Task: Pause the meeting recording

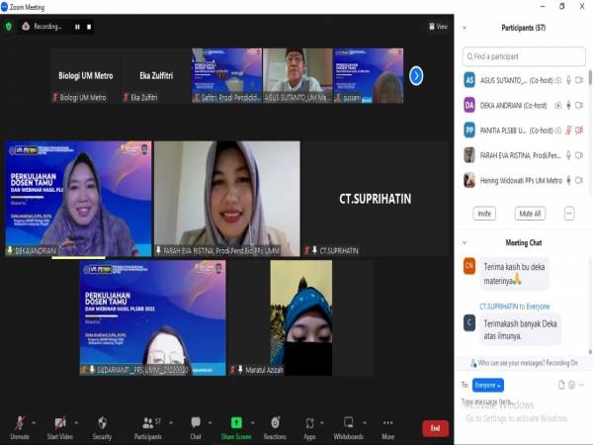Action: pyautogui.click(x=77, y=27)
